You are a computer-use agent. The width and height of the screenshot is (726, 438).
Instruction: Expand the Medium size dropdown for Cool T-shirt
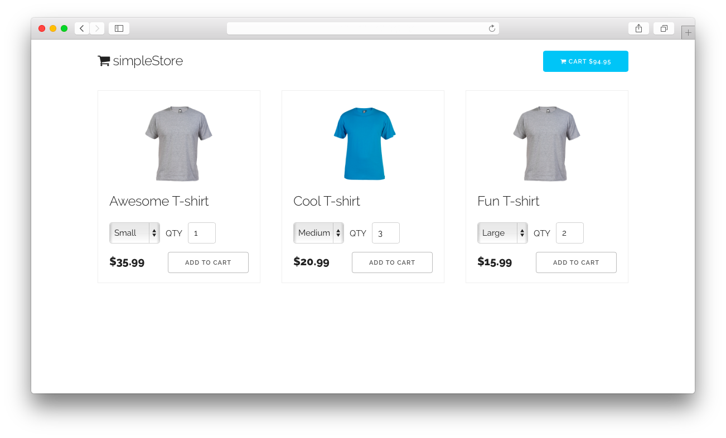click(x=318, y=233)
